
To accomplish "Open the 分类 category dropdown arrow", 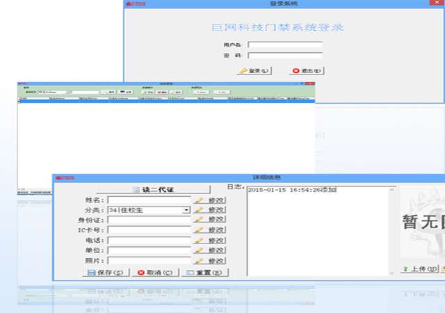I will pos(186,210).
